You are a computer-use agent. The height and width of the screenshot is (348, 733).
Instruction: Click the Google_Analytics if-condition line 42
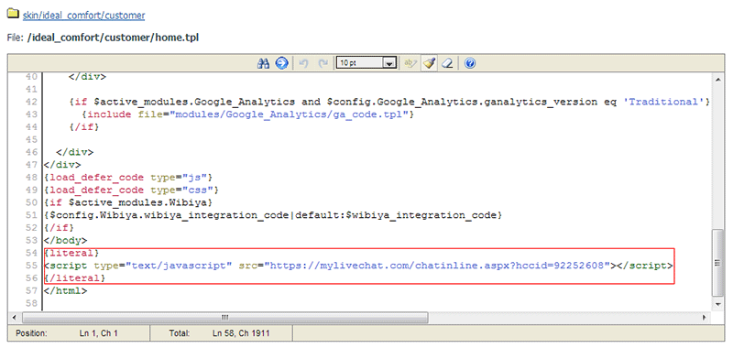[x=389, y=102]
